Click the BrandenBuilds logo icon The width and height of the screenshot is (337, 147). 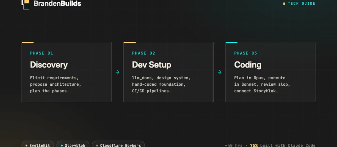[x=26, y=4]
